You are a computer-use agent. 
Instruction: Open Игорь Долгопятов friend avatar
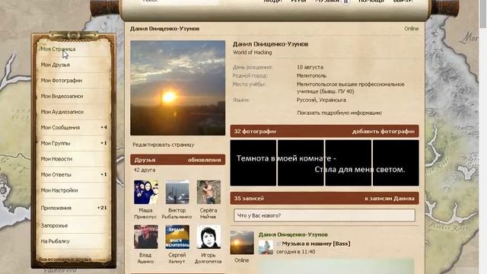click(x=208, y=237)
